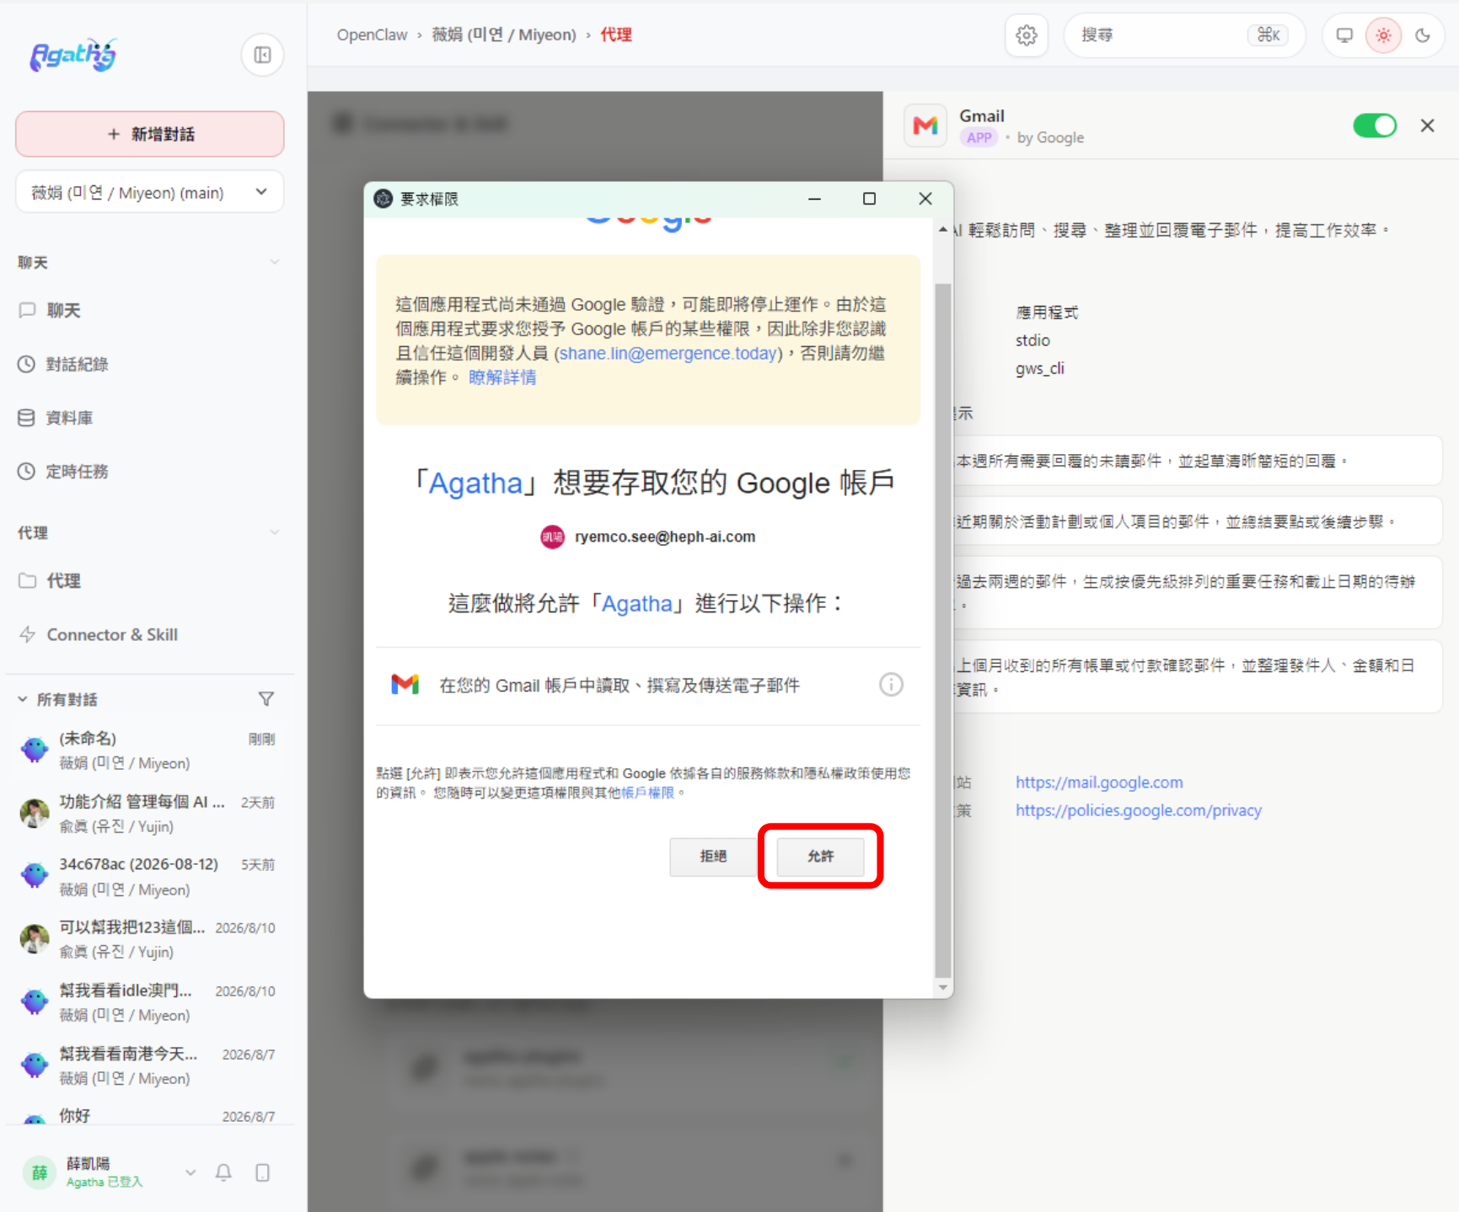Click the Gmail icon in permission row
The image size is (1459, 1212).
[405, 685]
